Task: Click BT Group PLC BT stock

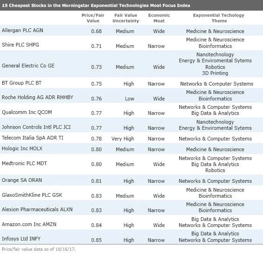Action: 21,83
